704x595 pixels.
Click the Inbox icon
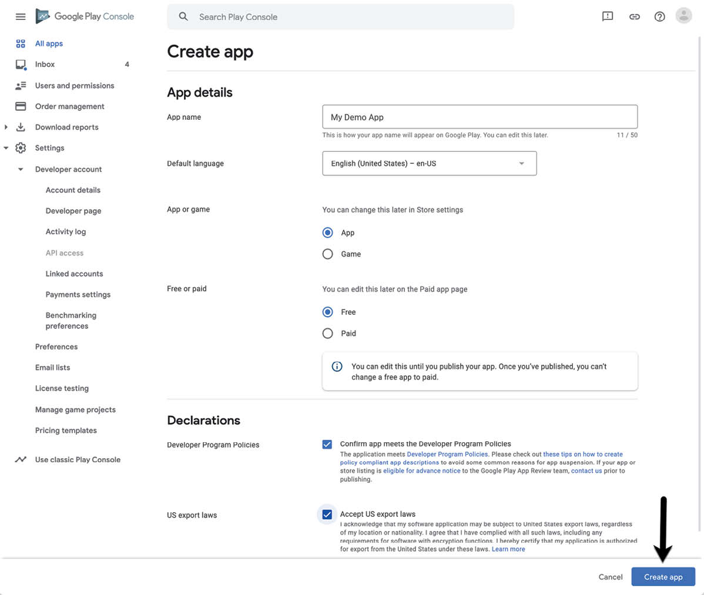click(x=21, y=65)
